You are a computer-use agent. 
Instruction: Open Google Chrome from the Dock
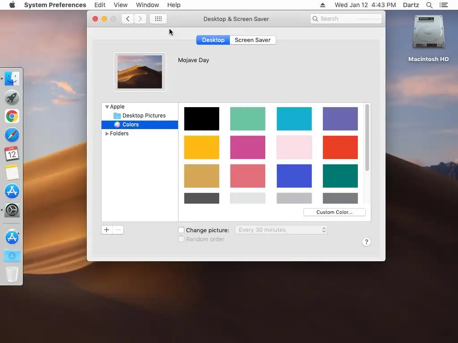point(12,116)
